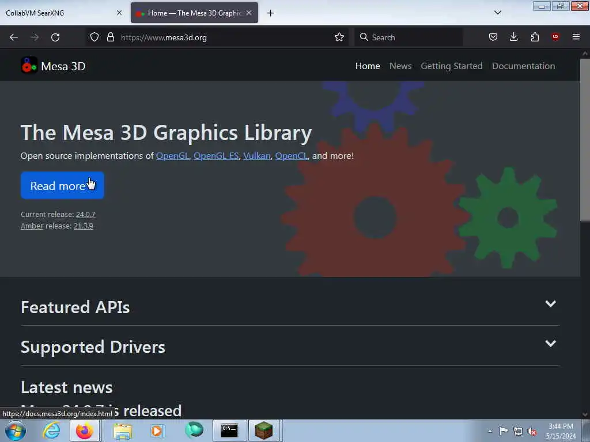Click the site security padlock icon
Viewport: 590px width, 442px height.
(x=110, y=37)
